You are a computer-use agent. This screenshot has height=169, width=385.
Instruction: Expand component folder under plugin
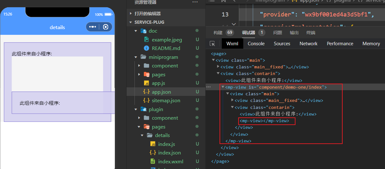[x=139, y=118]
